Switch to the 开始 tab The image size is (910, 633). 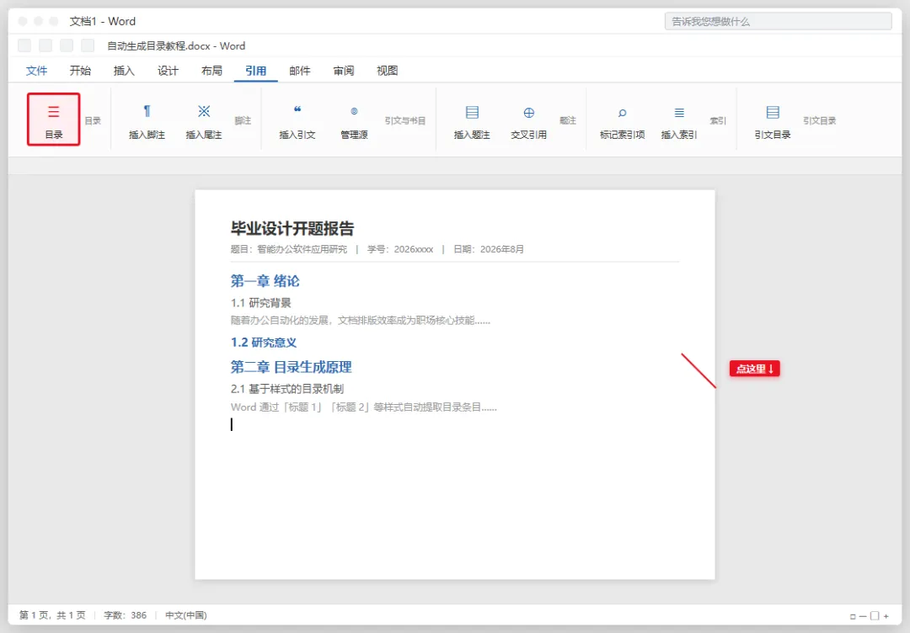(x=80, y=71)
